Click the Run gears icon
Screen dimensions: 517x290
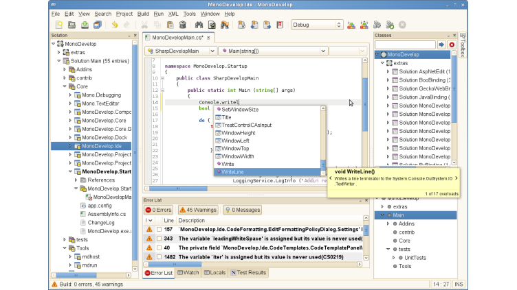tap(377, 25)
